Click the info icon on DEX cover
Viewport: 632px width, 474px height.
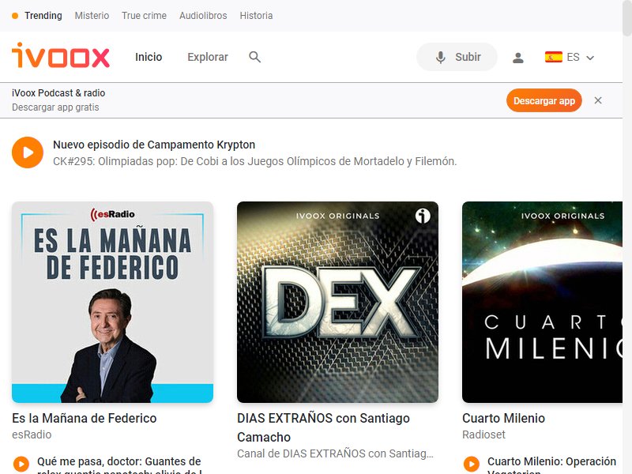pyautogui.click(x=423, y=216)
